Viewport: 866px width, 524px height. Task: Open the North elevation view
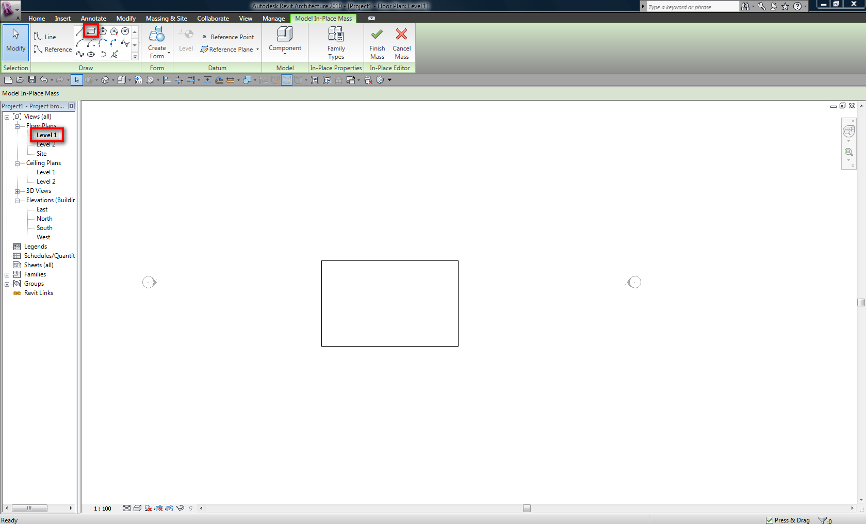[44, 219]
